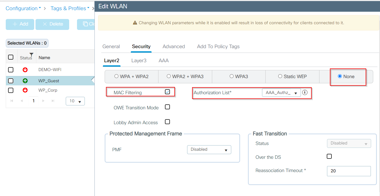Click the WP_Corp WLAN name

click(48, 90)
